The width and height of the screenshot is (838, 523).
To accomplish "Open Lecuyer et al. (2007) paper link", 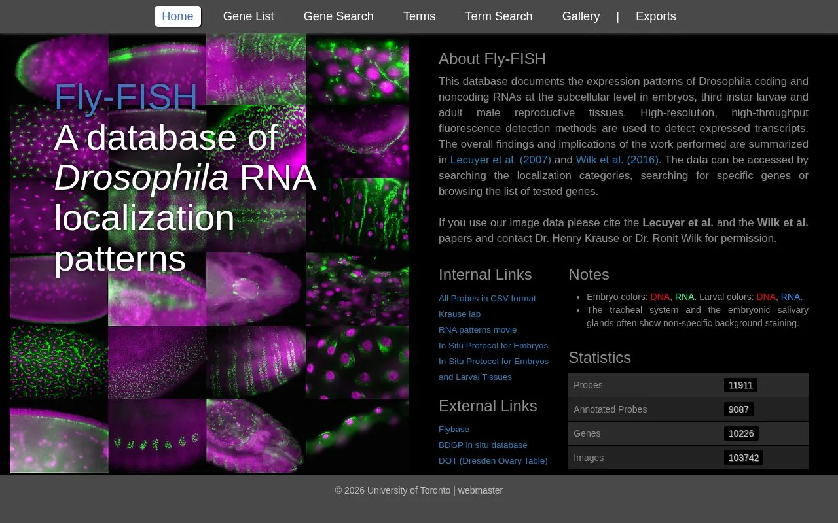I will (x=501, y=160).
